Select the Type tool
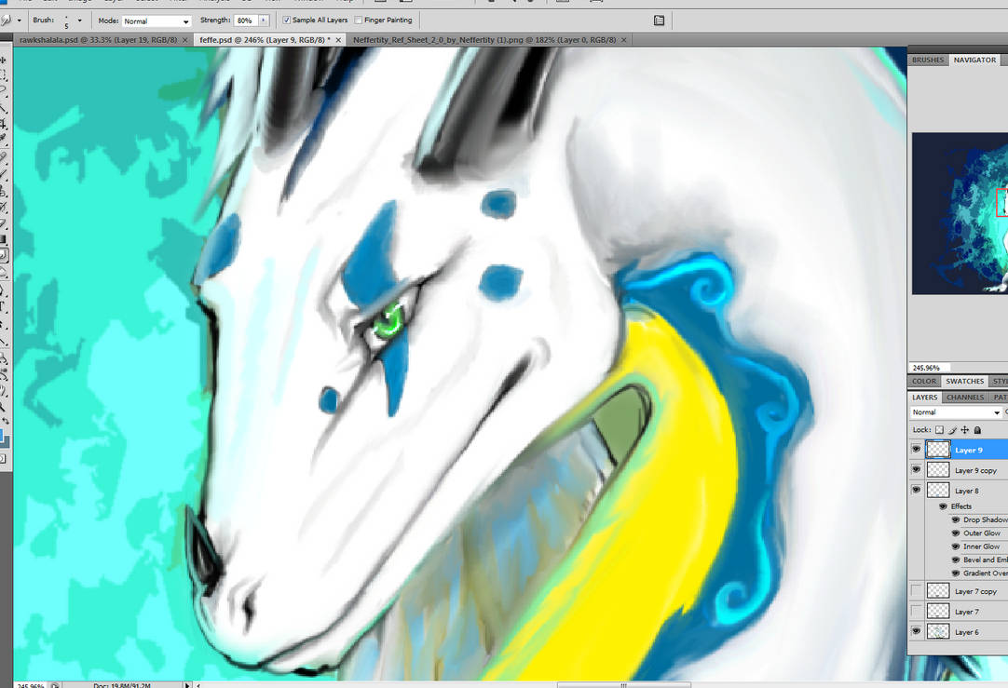Viewport: 1008px width, 688px height. pyautogui.click(x=3, y=306)
